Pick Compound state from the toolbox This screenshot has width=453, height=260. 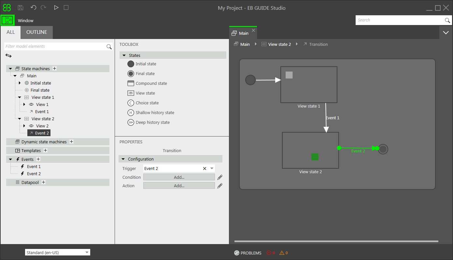(x=147, y=83)
